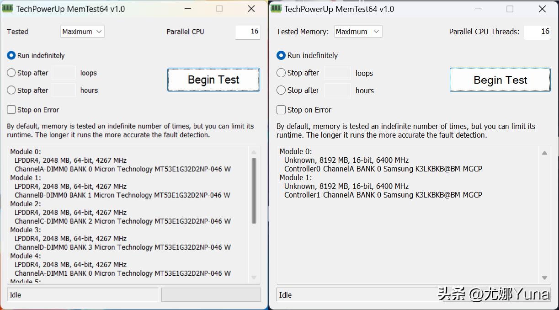The height and width of the screenshot is (310, 559).
Task: Select Stop after hours radio in right window
Action: tap(282, 90)
